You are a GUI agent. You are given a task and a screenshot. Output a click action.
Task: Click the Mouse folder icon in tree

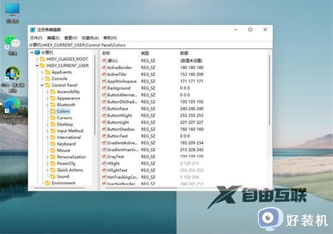coord(53,151)
